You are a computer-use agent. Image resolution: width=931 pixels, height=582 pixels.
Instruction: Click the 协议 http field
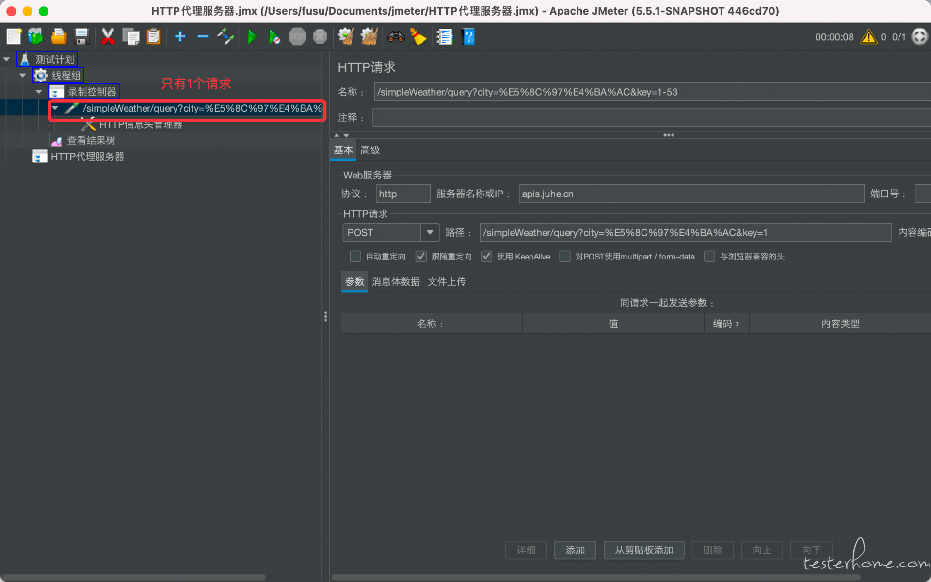tap(403, 194)
